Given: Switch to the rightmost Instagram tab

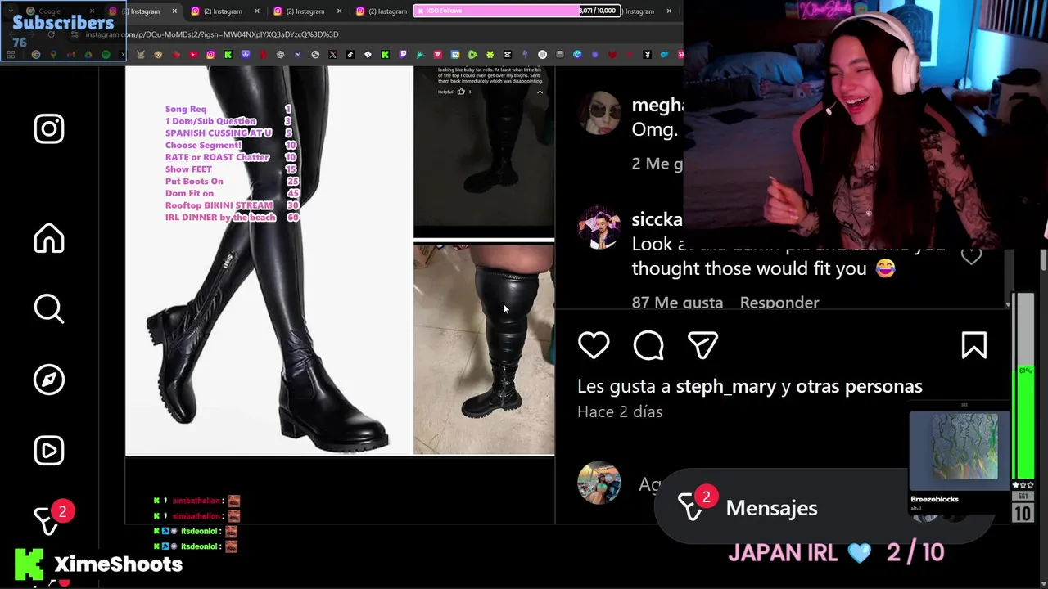Looking at the screenshot, I should coord(647,11).
